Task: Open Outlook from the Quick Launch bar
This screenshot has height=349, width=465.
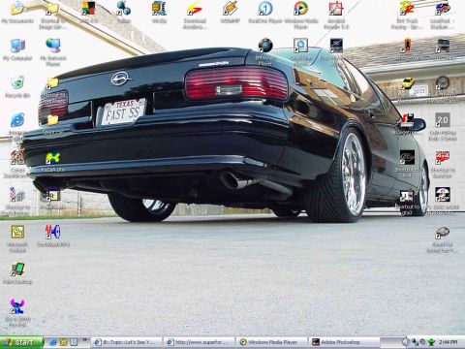Action: click(64, 342)
